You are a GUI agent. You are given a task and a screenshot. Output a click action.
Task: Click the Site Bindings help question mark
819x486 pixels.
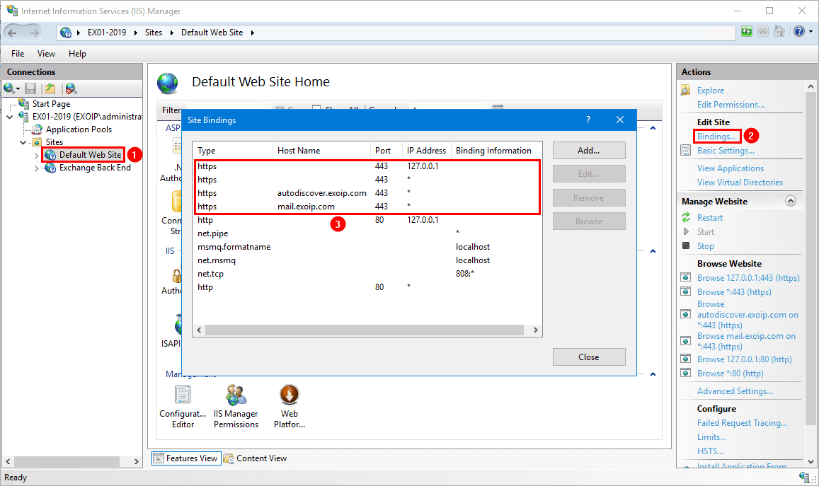click(588, 120)
